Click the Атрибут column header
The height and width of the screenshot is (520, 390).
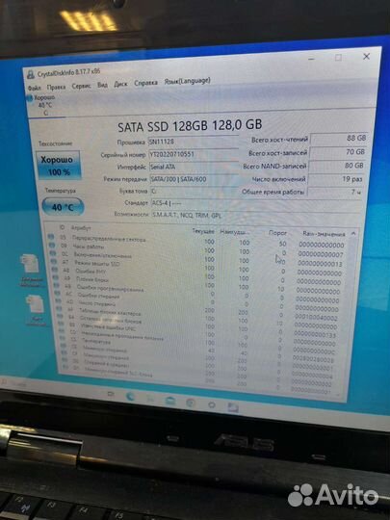[81, 228]
